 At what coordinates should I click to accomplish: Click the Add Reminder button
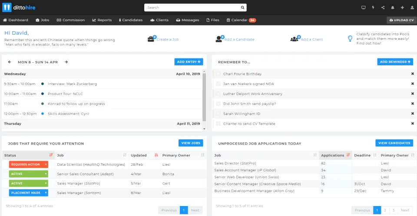click(x=395, y=62)
